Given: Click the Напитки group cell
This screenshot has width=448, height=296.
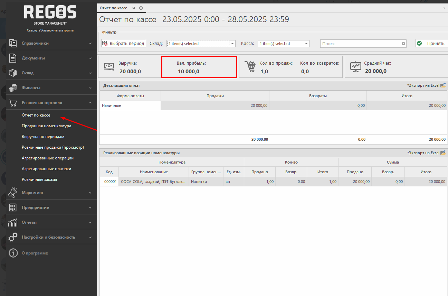Looking at the screenshot, I should point(206,182).
